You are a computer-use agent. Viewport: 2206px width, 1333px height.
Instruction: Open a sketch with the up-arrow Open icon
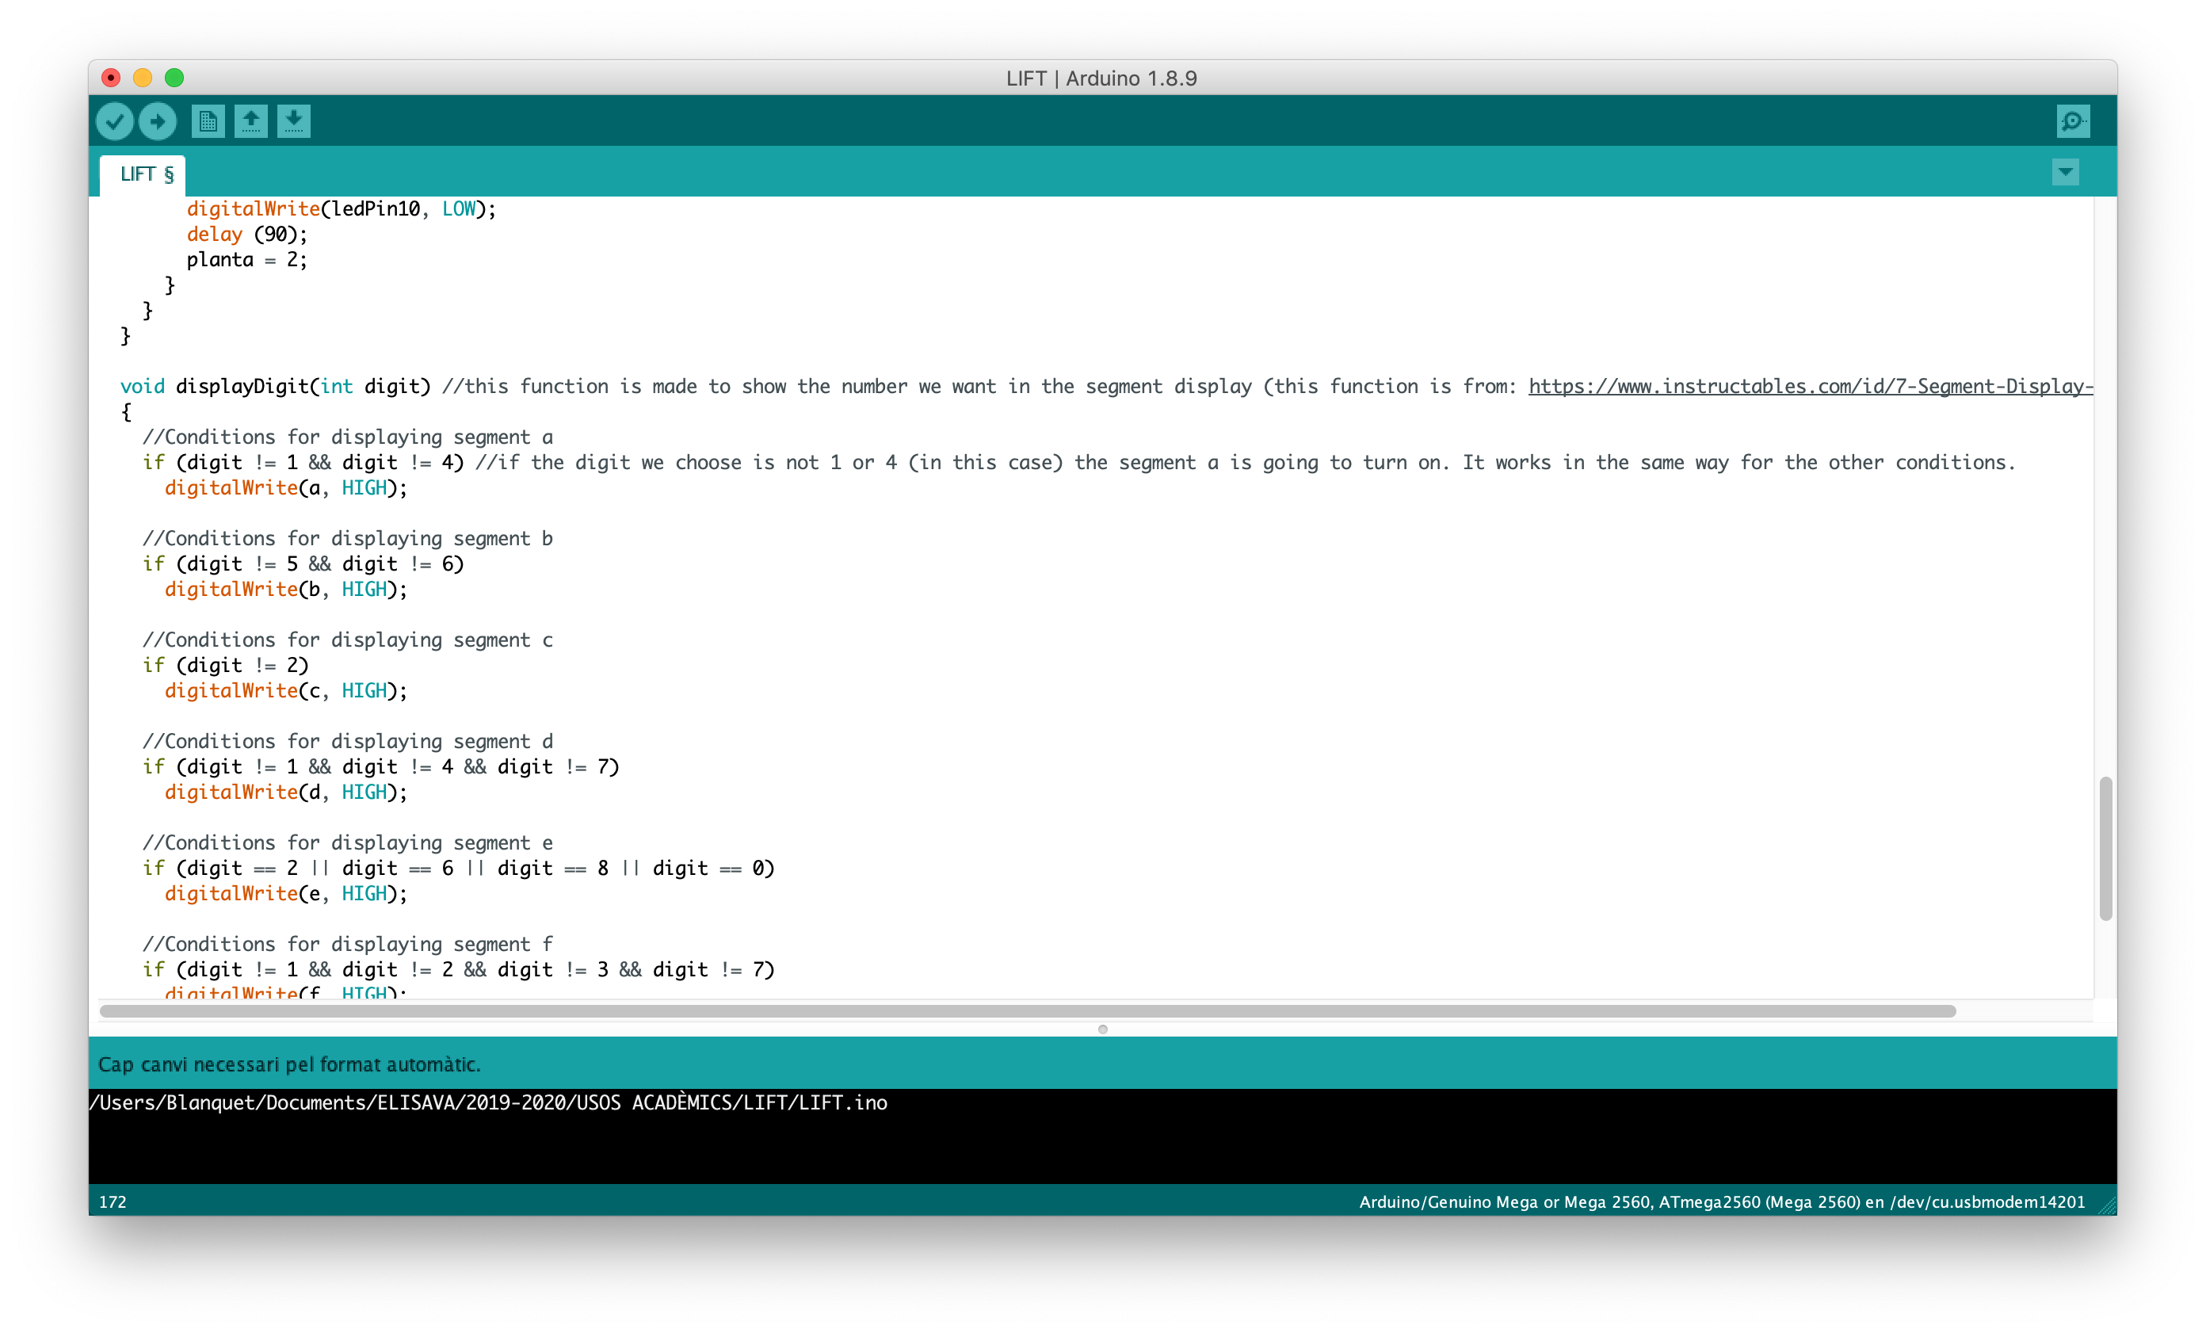tap(250, 120)
